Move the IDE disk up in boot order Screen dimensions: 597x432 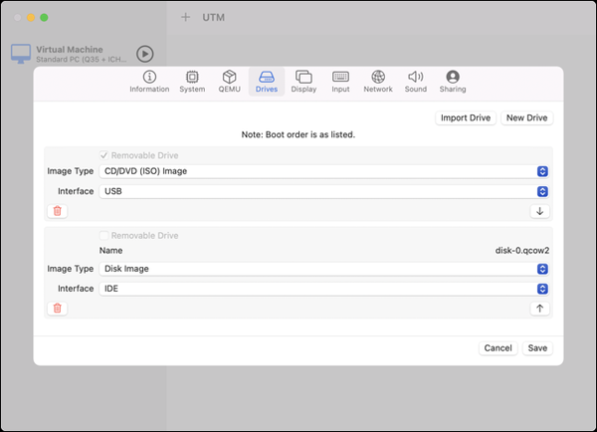coord(540,309)
